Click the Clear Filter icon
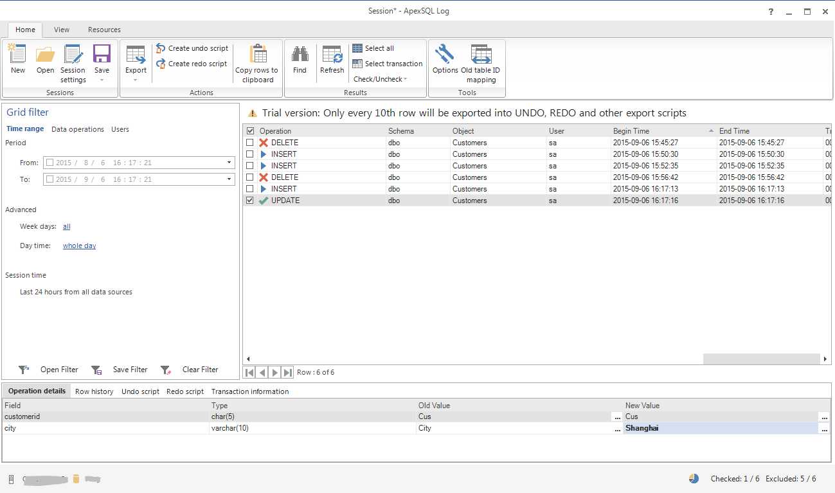The width and height of the screenshot is (835, 493). [166, 370]
